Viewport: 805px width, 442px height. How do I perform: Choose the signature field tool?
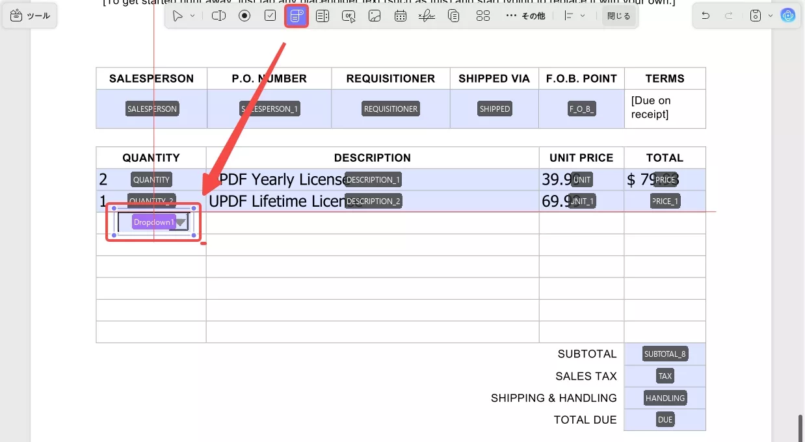coord(427,16)
